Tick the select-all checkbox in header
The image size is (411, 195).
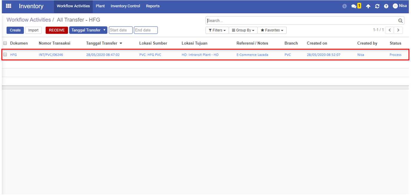[x=5, y=43]
